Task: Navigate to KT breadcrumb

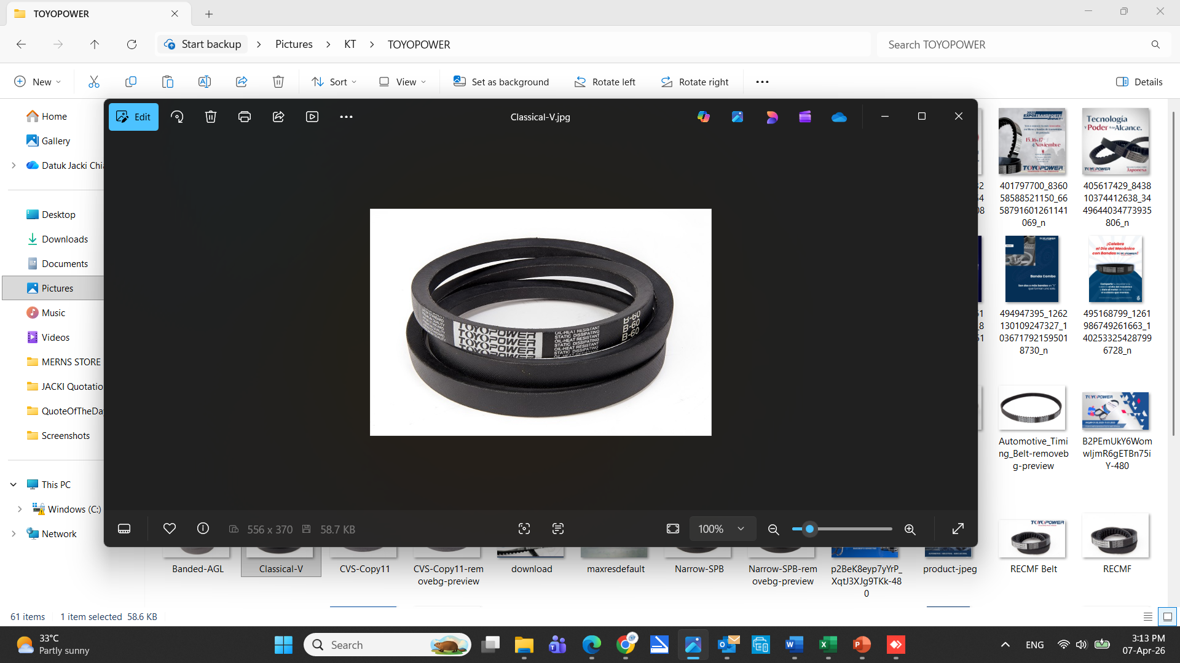Action: click(x=350, y=44)
